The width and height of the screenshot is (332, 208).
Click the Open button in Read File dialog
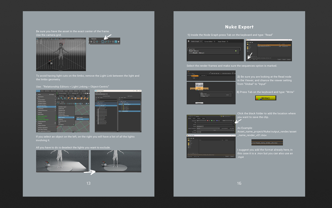click(x=284, y=60)
